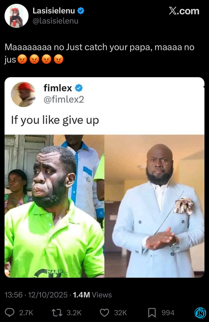This screenshot has height=322, width=209.
Task: Click the 1.4M Views count
Action: 92,295
